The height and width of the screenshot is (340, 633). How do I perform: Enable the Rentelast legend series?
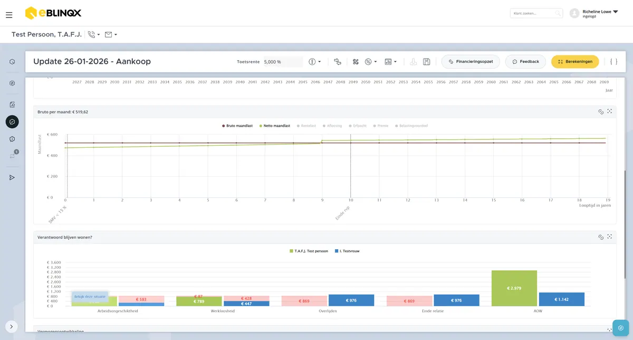tap(306, 126)
